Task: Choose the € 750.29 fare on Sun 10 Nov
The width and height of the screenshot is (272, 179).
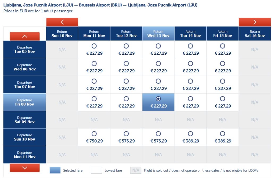Action: point(94,134)
